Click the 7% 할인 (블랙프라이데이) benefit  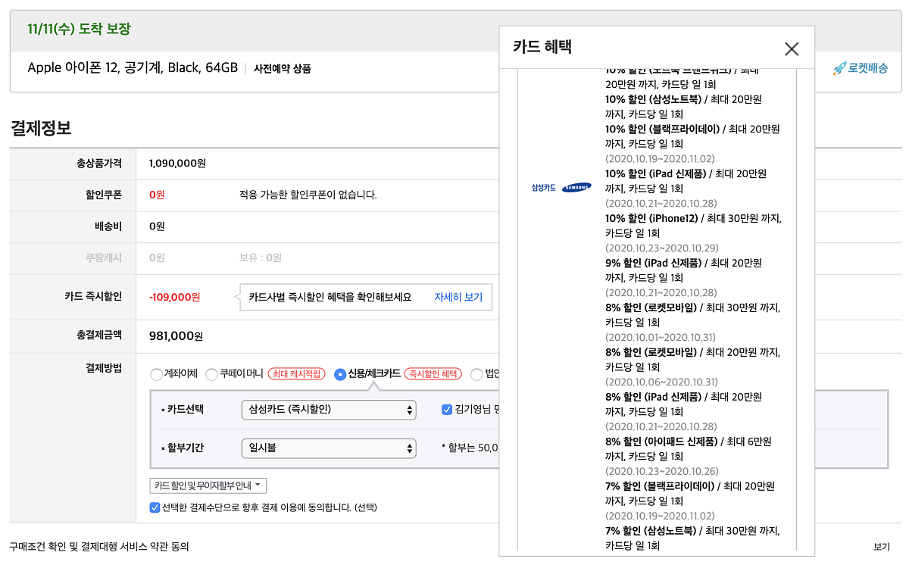689,494
